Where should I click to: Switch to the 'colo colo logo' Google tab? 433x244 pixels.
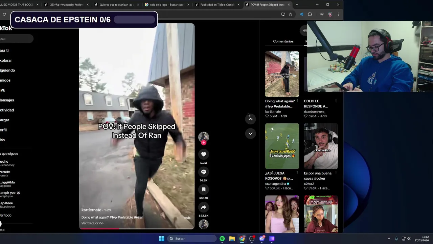pos(167,5)
